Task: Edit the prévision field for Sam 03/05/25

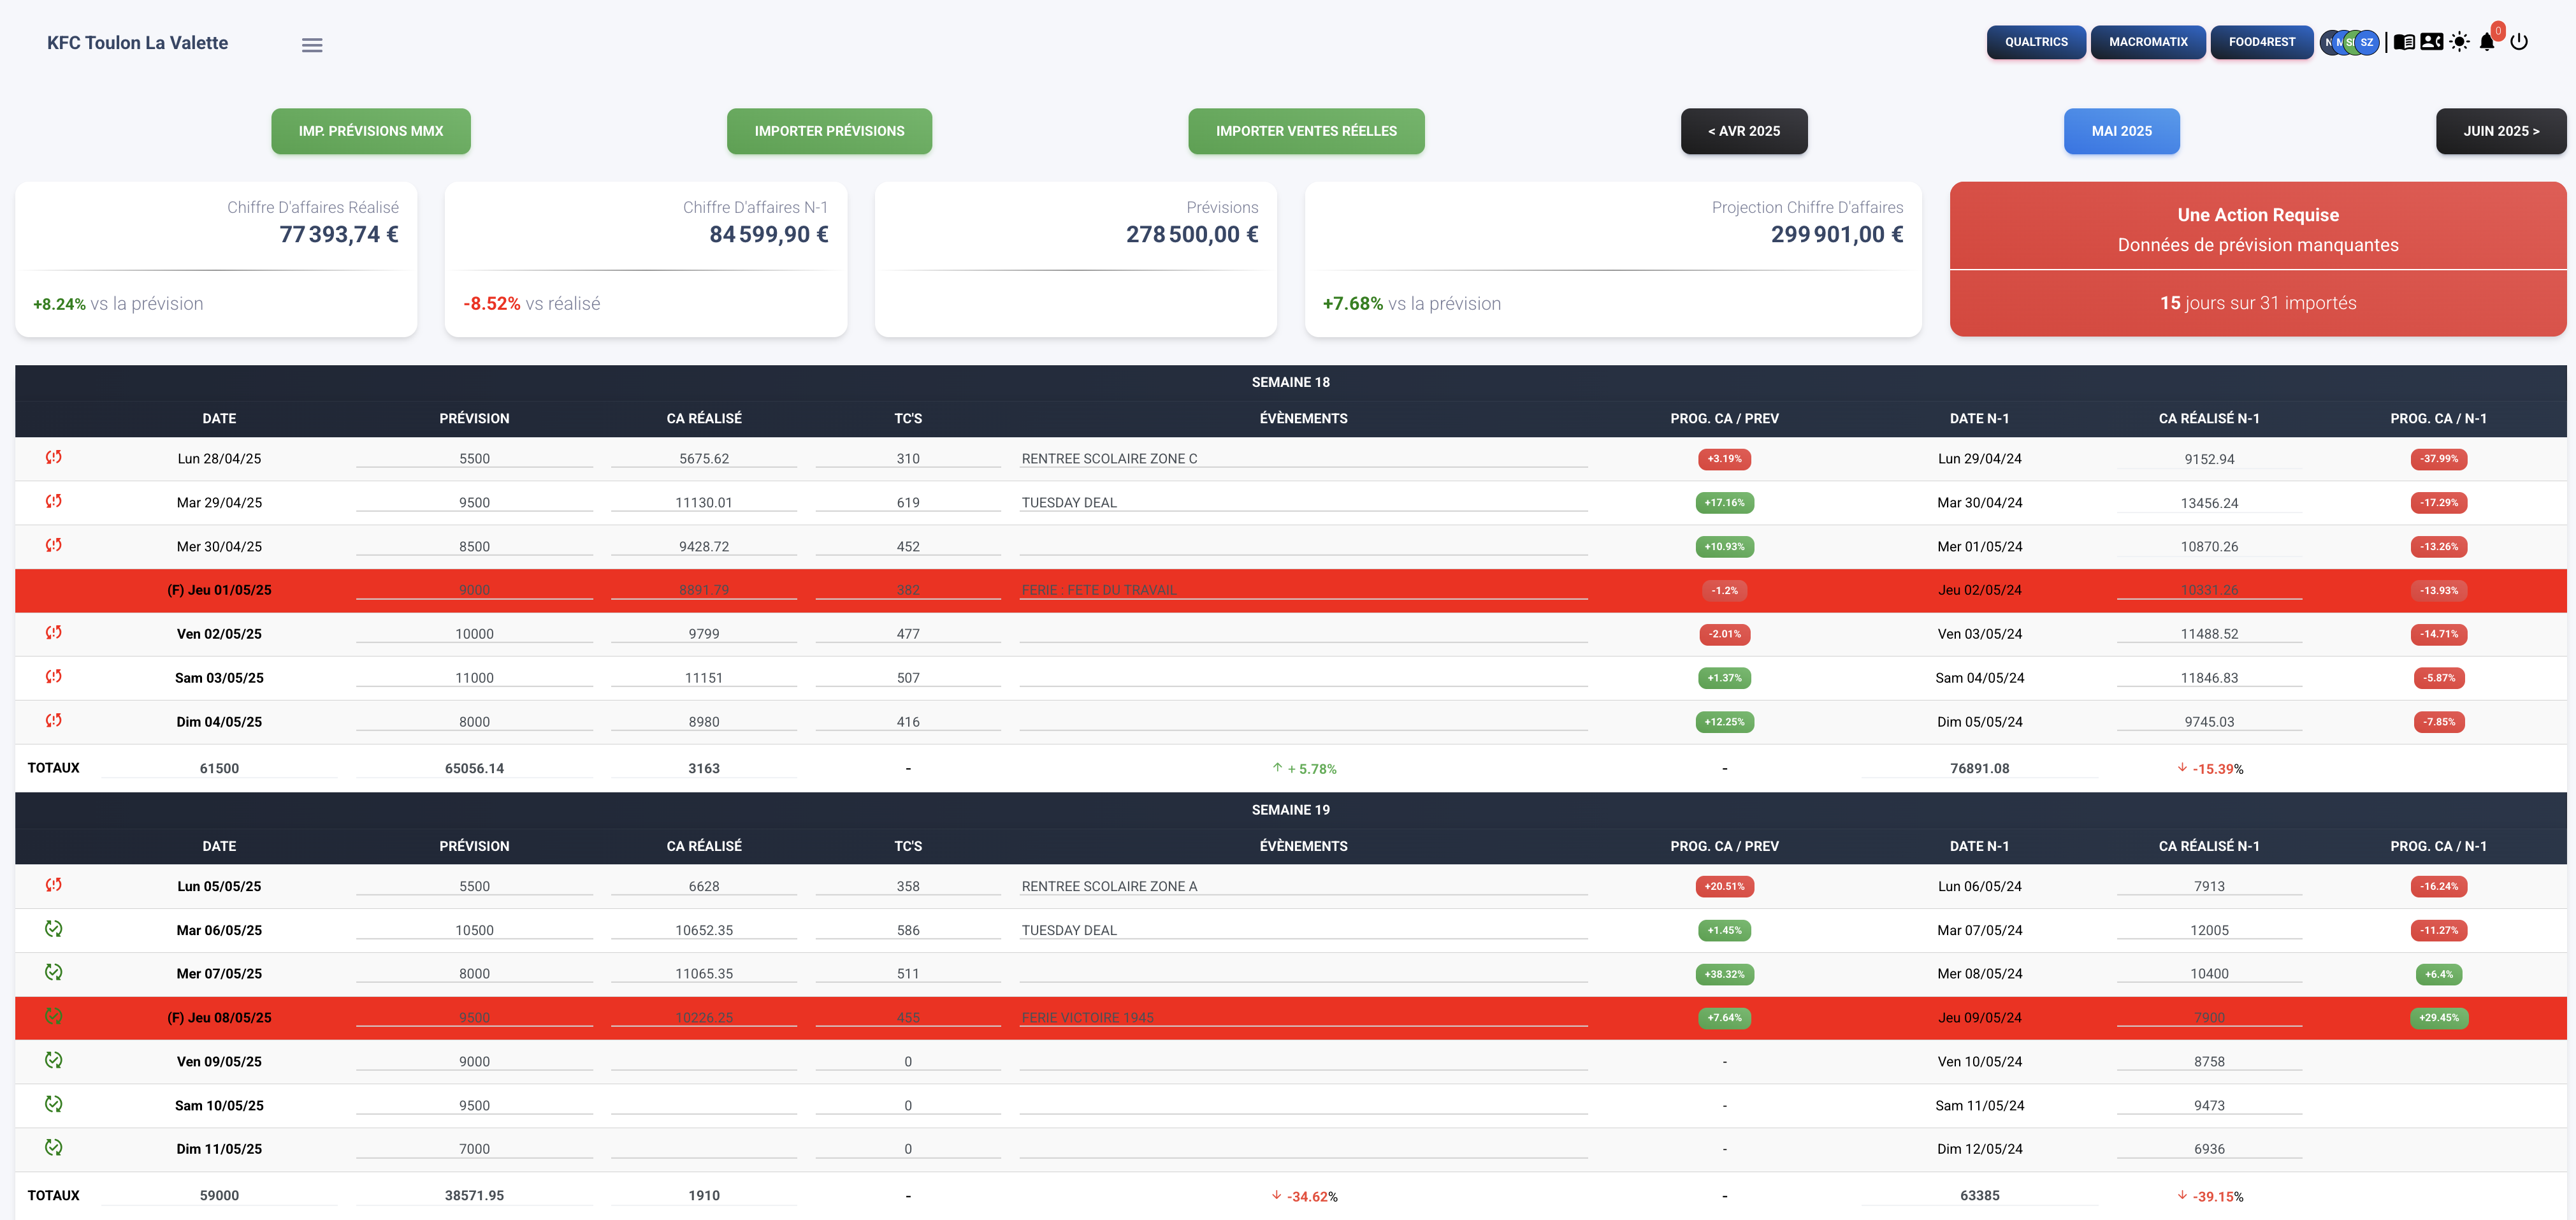Action: point(474,678)
